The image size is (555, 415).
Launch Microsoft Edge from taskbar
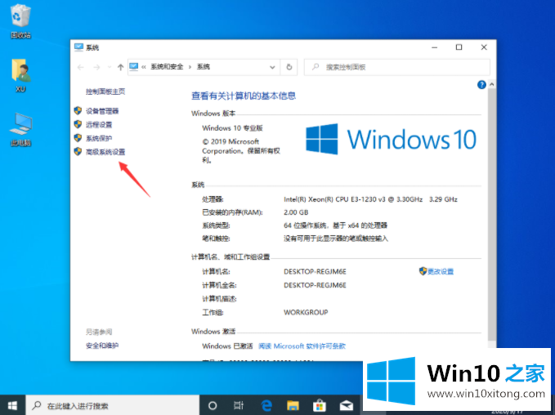click(266, 405)
